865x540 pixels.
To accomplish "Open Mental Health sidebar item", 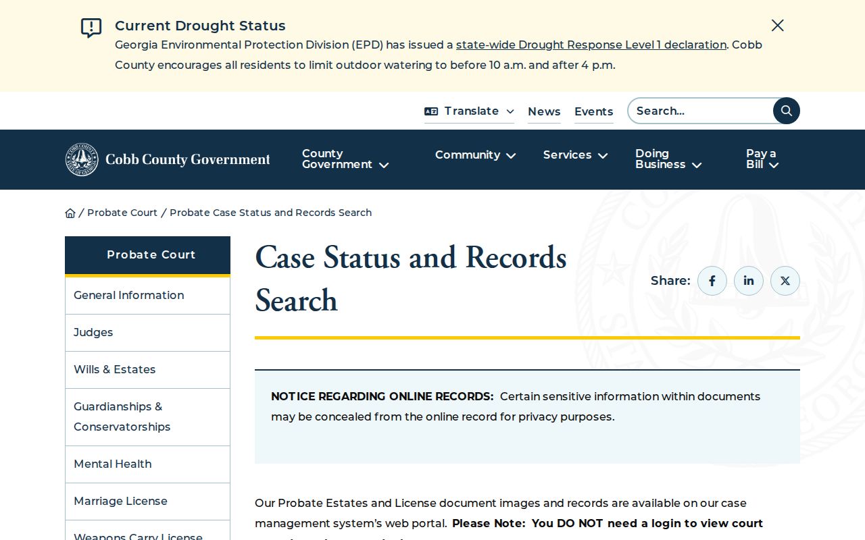I will [147, 464].
